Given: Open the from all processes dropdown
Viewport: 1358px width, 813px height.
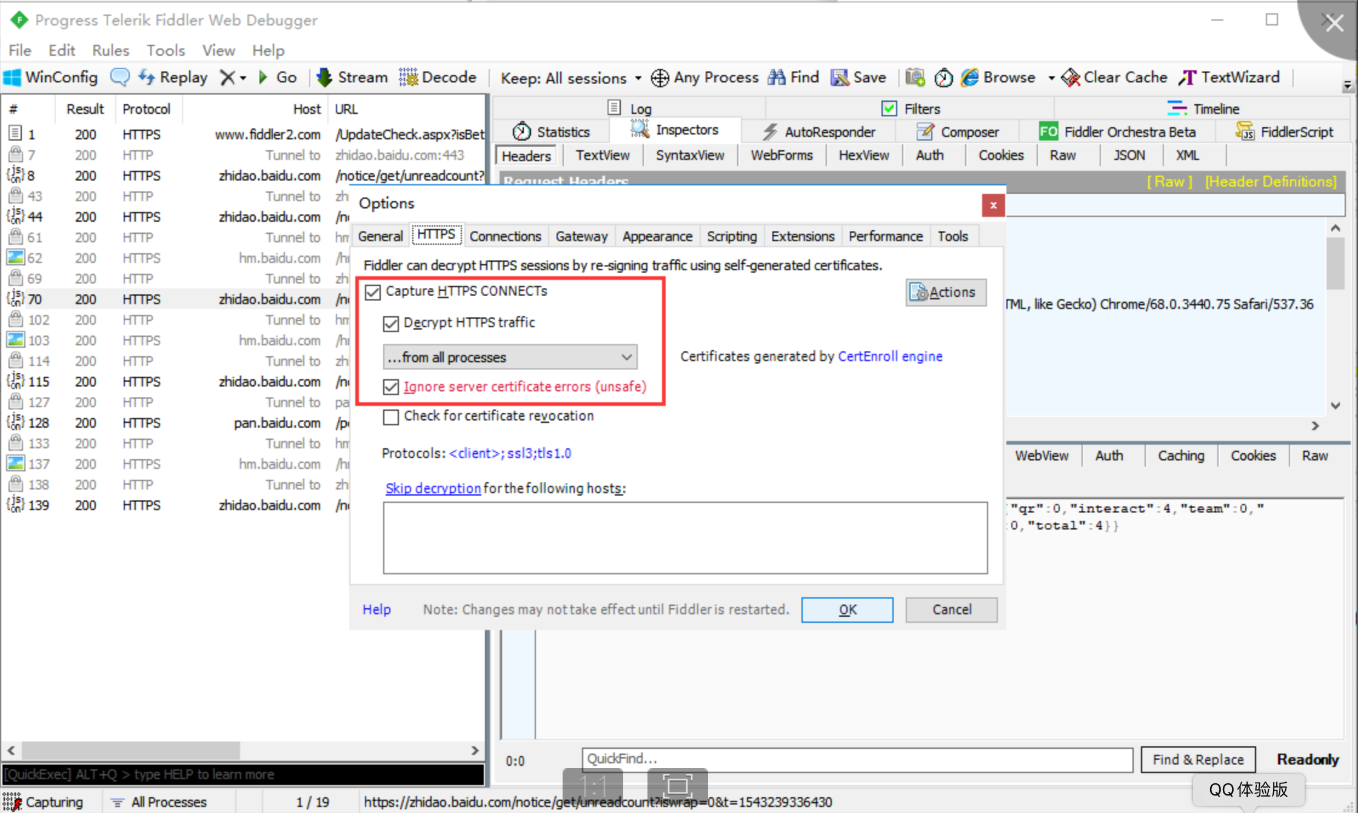Looking at the screenshot, I should pyautogui.click(x=510, y=357).
